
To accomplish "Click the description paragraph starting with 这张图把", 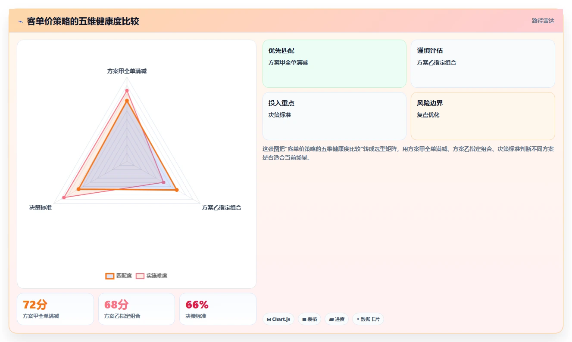I will point(408,153).
